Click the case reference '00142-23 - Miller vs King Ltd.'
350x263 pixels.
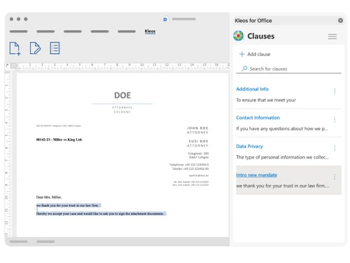59,140
